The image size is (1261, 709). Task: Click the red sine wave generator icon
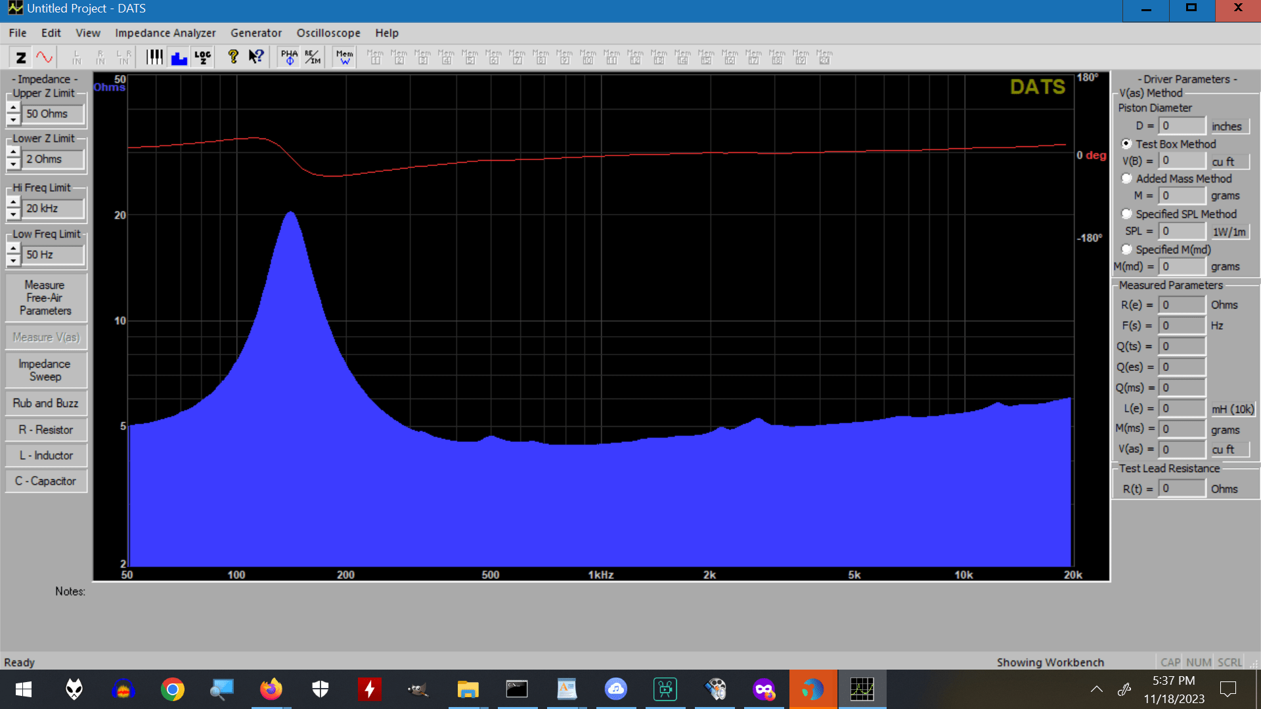coord(45,57)
